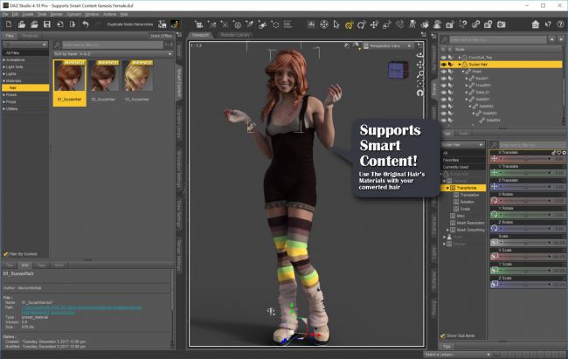Image resolution: width=568 pixels, height=359 pixels.
Task: Expand the Animations category in content tree
Action: [3, 61]
